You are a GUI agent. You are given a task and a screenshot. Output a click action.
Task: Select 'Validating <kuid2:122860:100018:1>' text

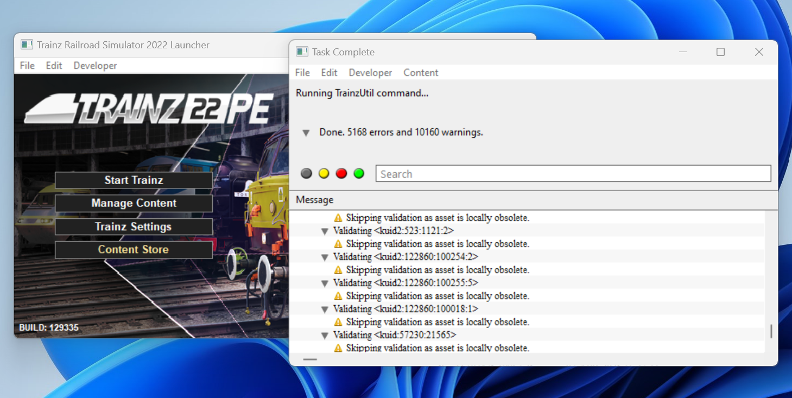click(405, 309)
